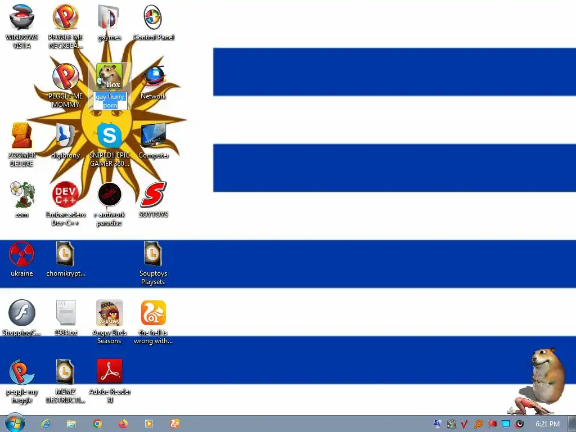The width and height of the screenshot is (576, 432).
Task: Select the r-antiwork paradise icon
Action: coord(110,204)
